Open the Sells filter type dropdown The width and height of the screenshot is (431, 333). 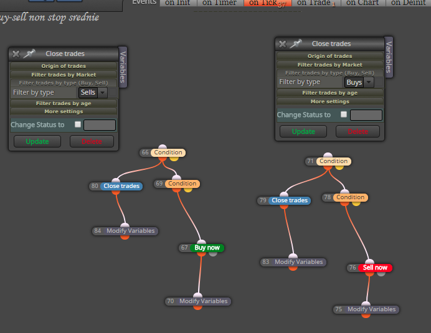tap(93, 93)
